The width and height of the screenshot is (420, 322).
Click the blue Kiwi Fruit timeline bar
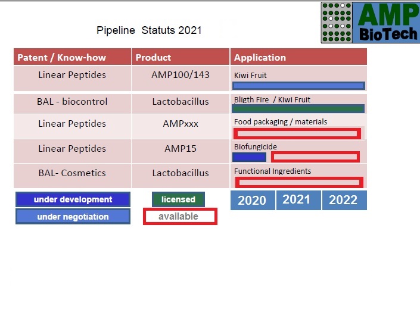coord(298,86)
